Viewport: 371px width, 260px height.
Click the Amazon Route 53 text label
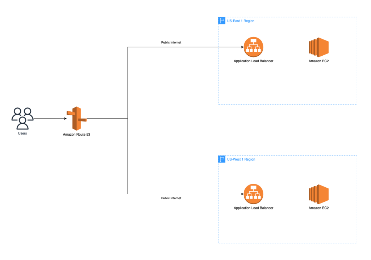click(x=76, y=134)
